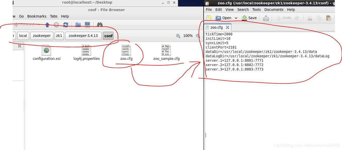Click the initLimit=10 line in editor
Viewport: 342px width, 150px height.
[x=218, y=38]
